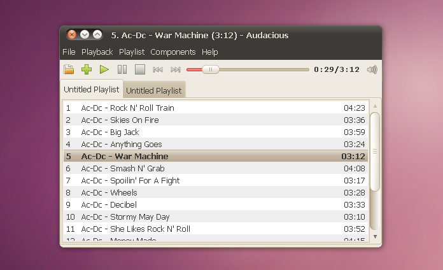Skip to the previous track

158,69
